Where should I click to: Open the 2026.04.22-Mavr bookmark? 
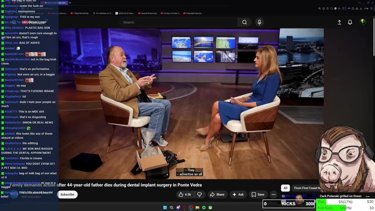pyautogui.click(x=125, y=13)
